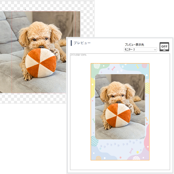
Task: Open the モニター 2 dropdown
Action: click(x=140, y=49)
